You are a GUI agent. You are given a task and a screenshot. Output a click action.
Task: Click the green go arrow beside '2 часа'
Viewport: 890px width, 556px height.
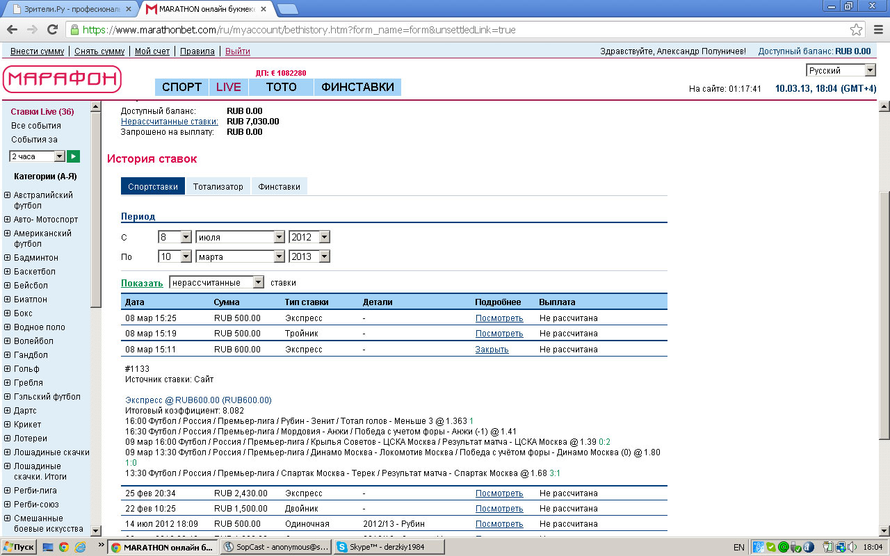click(73, 156)
